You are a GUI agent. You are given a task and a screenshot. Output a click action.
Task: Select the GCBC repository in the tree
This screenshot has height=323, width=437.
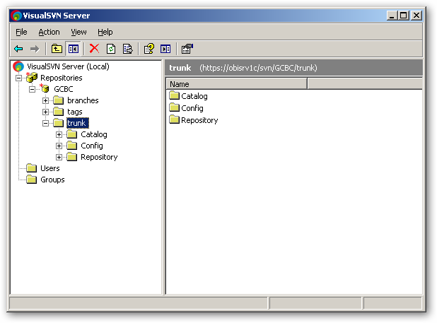click(x=63, y=89)
